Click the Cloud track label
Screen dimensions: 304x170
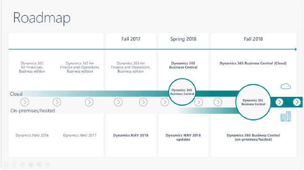(x=16, y=94)
